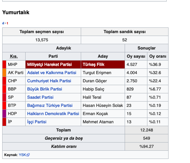The width and height of the screenshot is (190, 163).
Task: Click the vote share %22.4
Action: point(155,81)
